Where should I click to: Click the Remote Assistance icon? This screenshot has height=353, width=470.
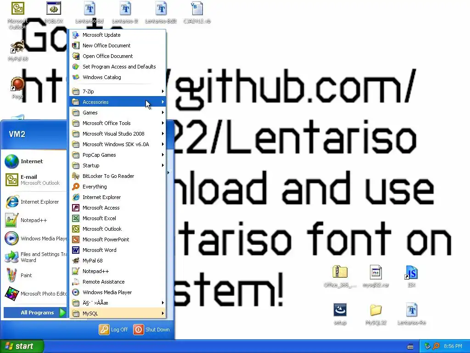pyautogui.click(x=76, y=282)
